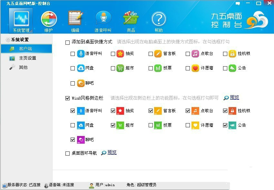Select the 客户端 sidebar tab
The height and width of the screenshot is (190, 274).
tap(26, 49)
